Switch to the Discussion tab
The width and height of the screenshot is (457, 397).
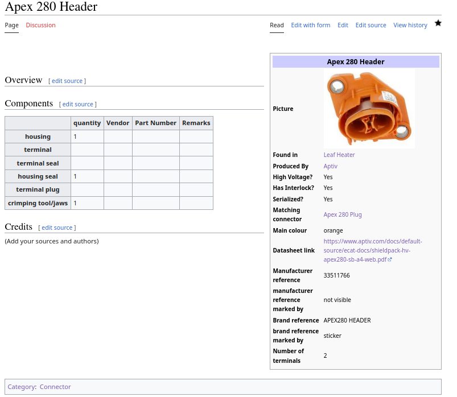point(40,25)
